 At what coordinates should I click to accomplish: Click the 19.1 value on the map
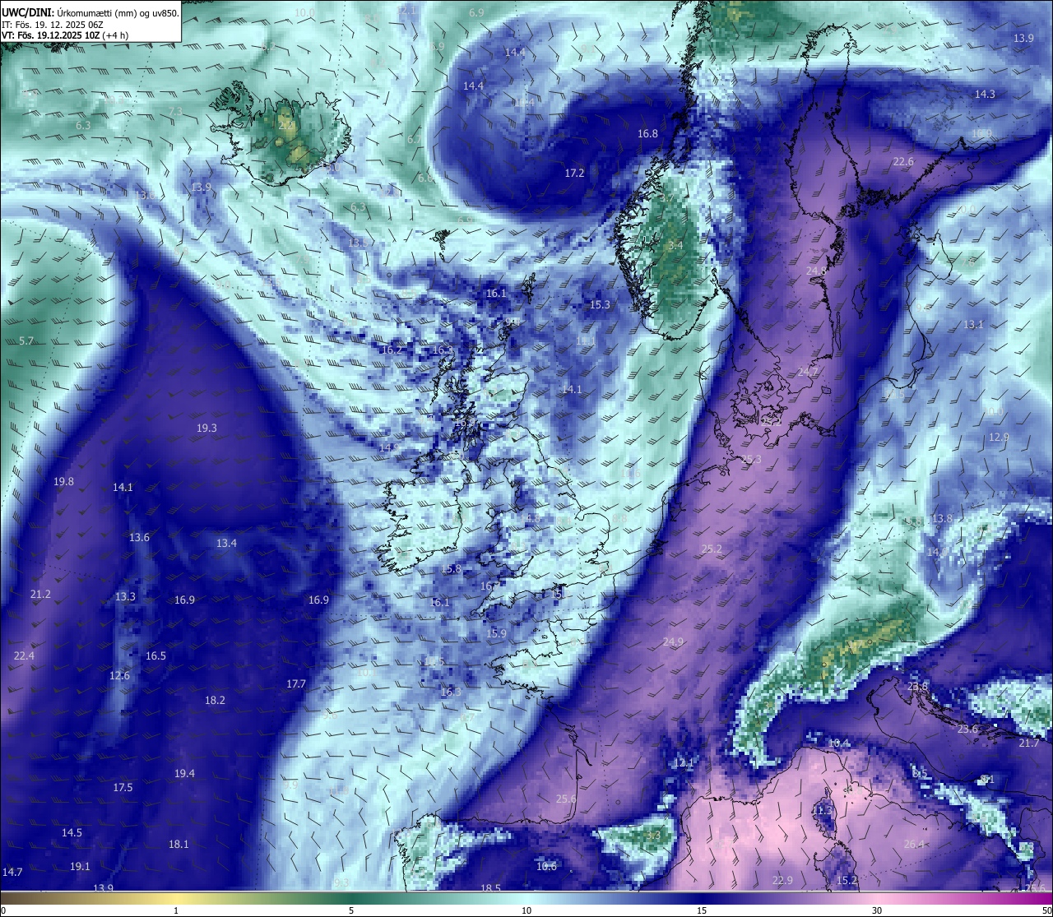pos(80,866)
